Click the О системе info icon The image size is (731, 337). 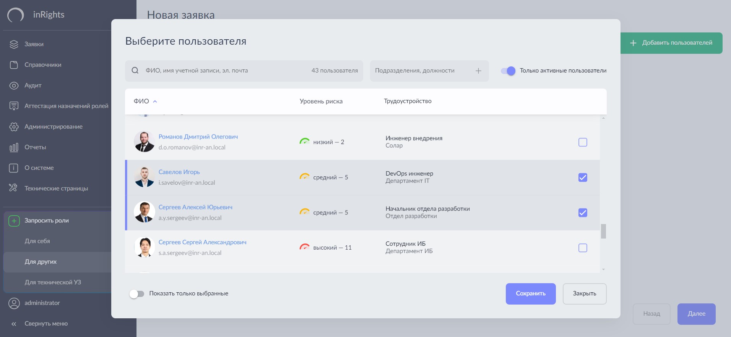pyautogui.click(x=14, y=168)
